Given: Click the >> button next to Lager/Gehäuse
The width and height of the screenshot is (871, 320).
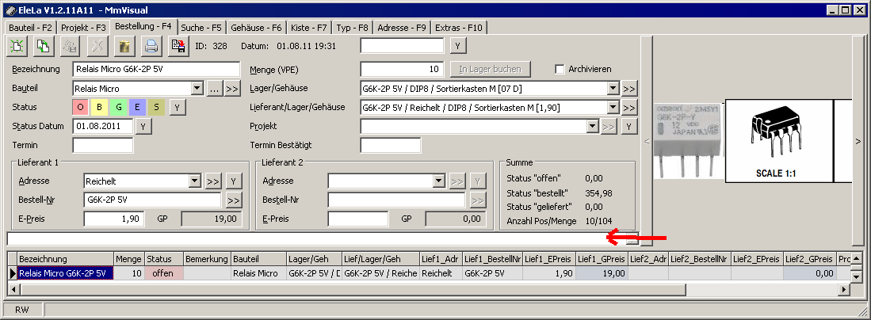Looking at the screenshot, I should [628, 89].
